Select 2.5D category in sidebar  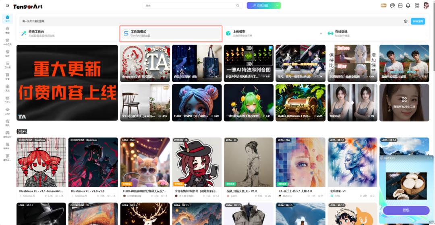coord(8,111)
